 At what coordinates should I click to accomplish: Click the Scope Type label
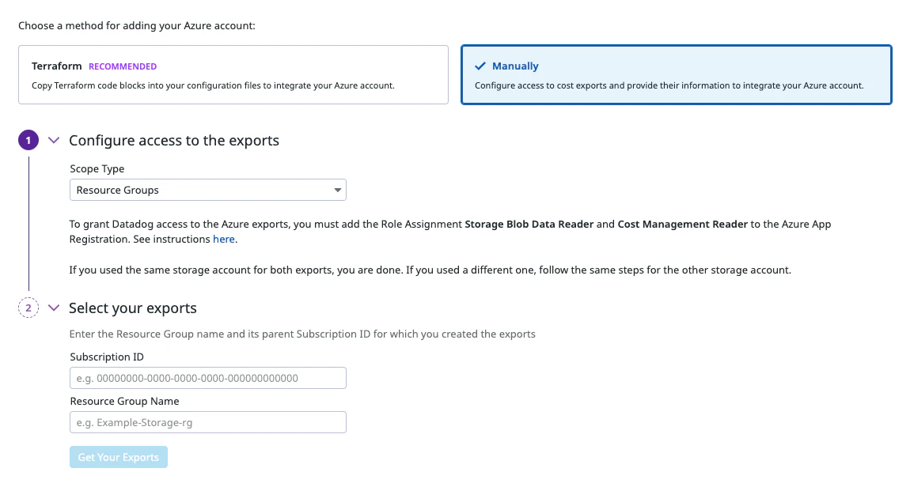pyautogui.click(x=97, y=169)
